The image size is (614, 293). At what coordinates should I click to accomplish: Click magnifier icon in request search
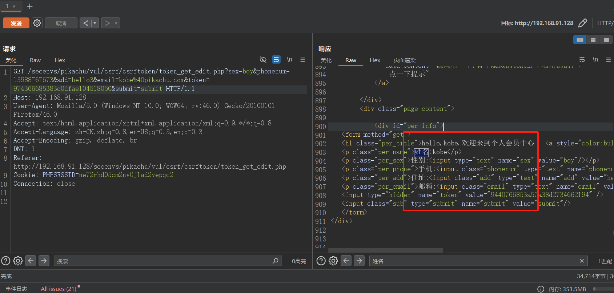[x=276, y=261]
